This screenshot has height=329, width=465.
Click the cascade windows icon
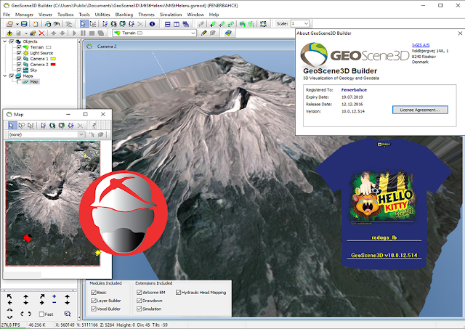[186, 24]
